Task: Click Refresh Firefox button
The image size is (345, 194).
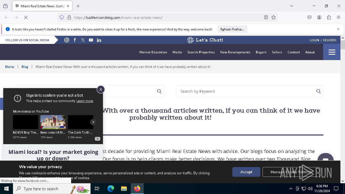Action: (x=232, y=29)
